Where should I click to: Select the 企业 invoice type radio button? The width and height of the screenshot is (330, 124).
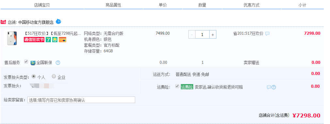54,76
